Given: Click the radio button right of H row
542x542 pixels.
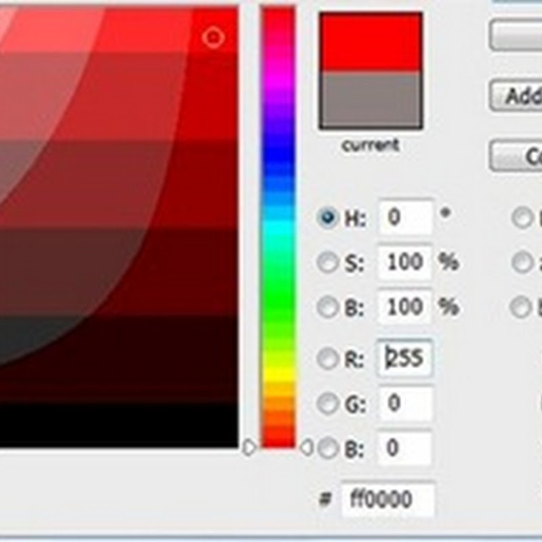Looking at the screenshot, I should tap(522, 218).
